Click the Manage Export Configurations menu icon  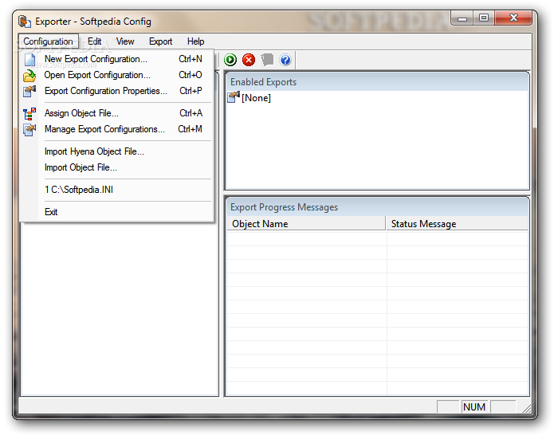pos(29,129)
